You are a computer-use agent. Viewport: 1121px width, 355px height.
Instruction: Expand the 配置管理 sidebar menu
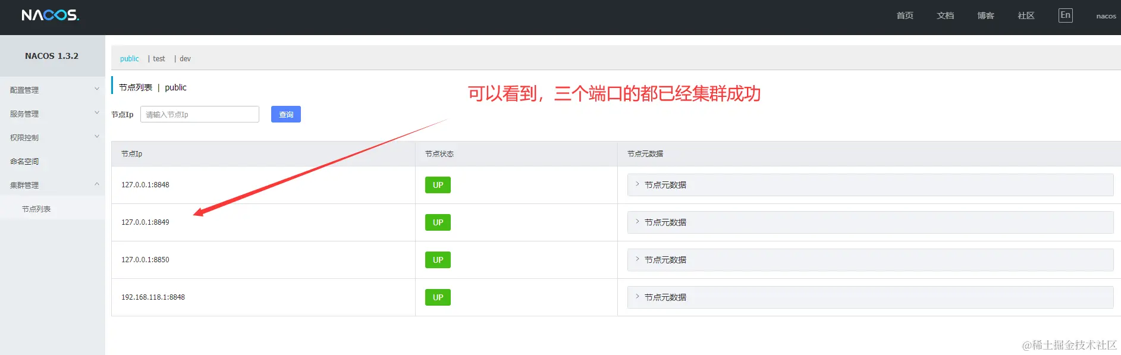52,90
